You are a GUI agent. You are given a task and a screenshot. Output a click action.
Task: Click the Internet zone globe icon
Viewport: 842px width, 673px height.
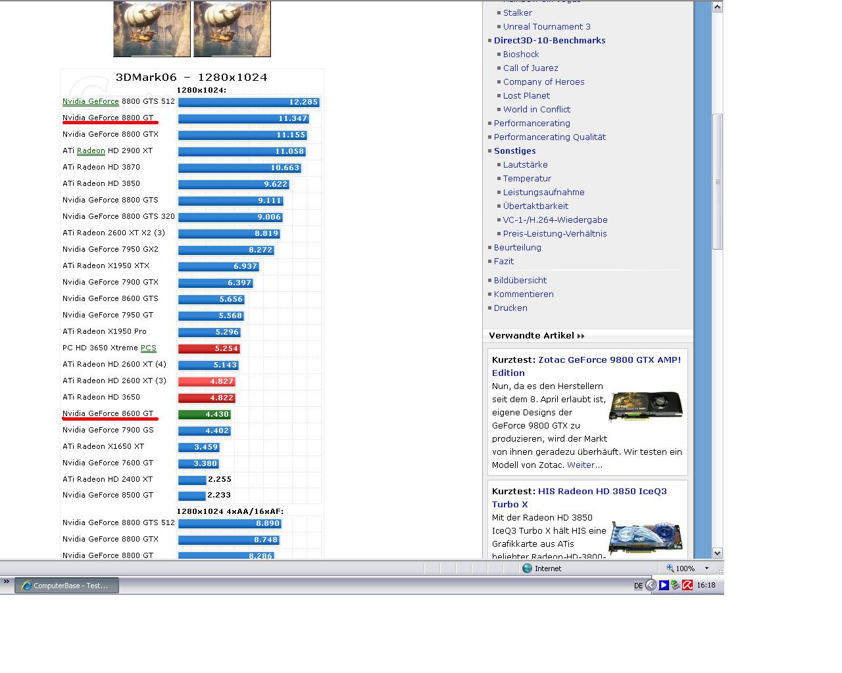[527, 569]
